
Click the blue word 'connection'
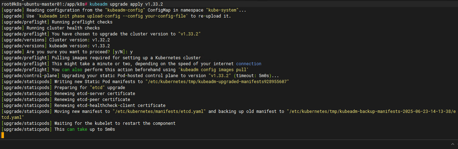pyautogui.click(x=249, y=63)
